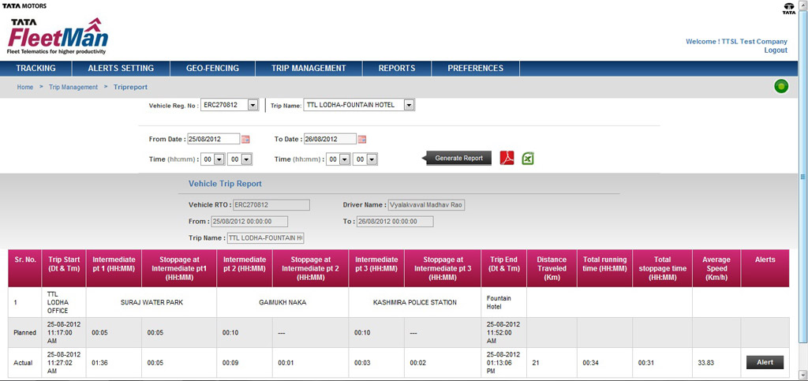Click the Total stoppage time column header
The height and width of the screenshot is (381, 808).
[x=663, y=268]
